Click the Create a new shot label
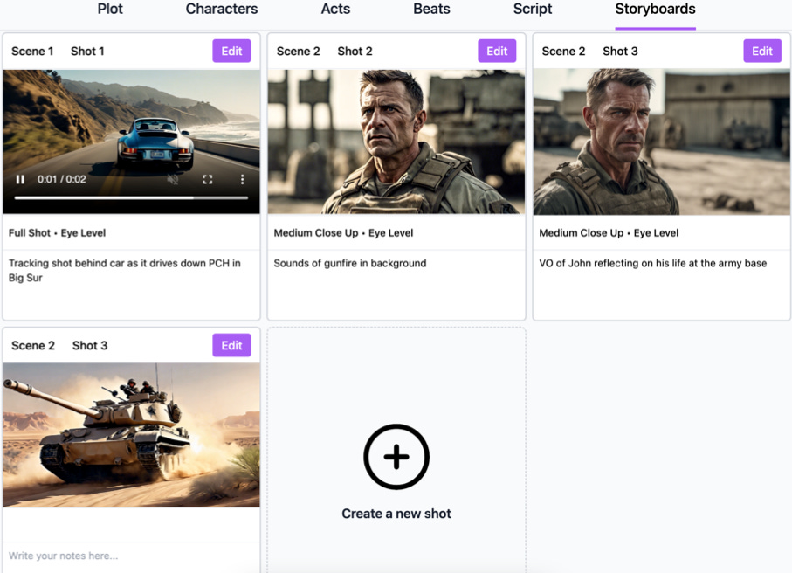 click(396, 514)
